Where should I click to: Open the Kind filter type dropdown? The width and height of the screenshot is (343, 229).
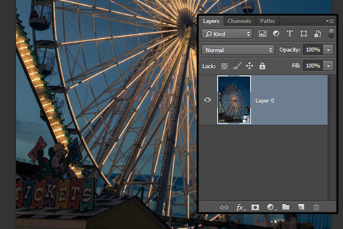[227, 34]
